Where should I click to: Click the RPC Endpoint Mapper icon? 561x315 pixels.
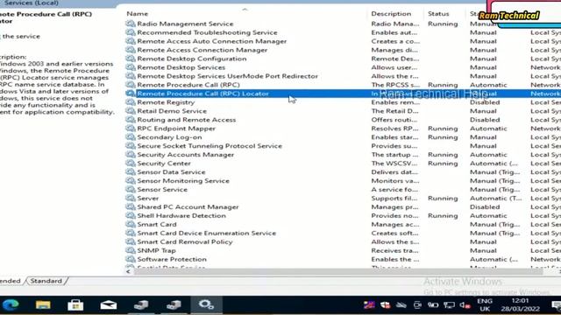click(131, 129)
